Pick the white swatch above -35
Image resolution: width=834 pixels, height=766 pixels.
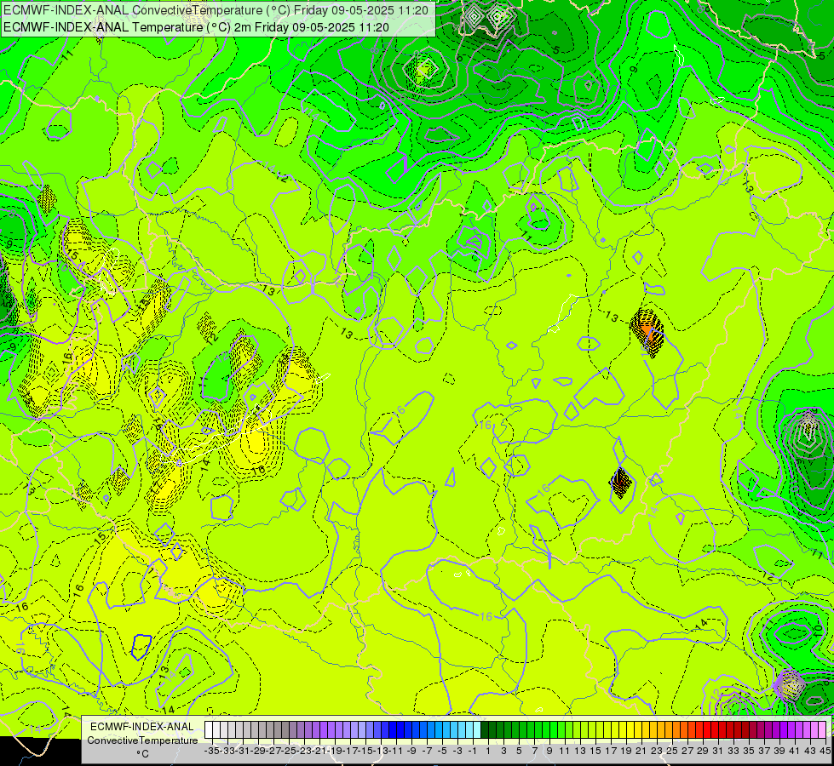[x=209, y=730]
